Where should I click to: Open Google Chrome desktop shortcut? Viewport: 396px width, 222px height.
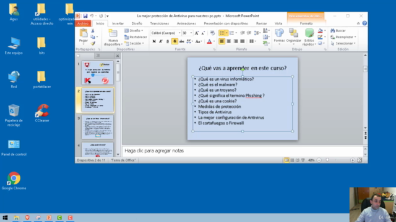click(14, 181)
